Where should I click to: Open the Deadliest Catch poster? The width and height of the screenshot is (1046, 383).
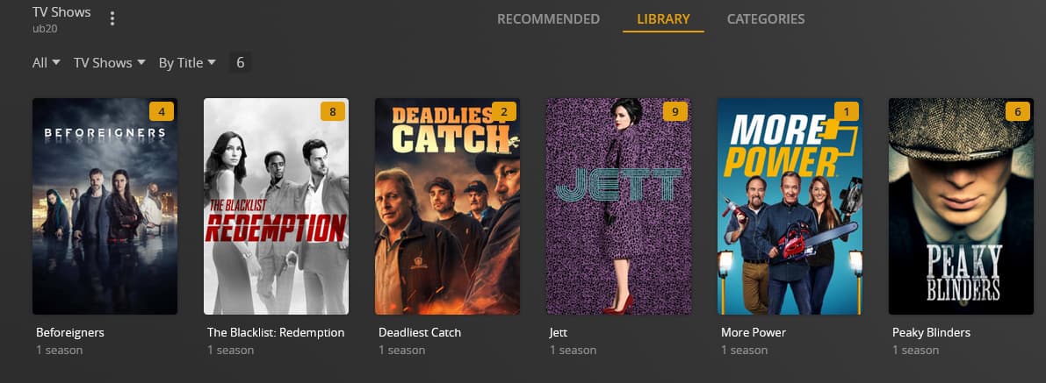448,207
